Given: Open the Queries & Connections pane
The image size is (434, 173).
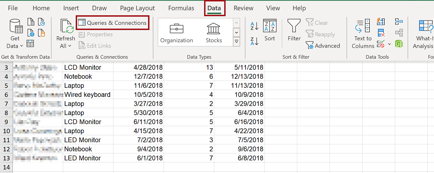Looking at the screenshot, I should click(x=113, y=23).
